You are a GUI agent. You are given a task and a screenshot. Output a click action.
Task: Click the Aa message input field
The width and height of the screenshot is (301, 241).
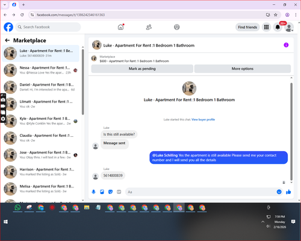200,192
